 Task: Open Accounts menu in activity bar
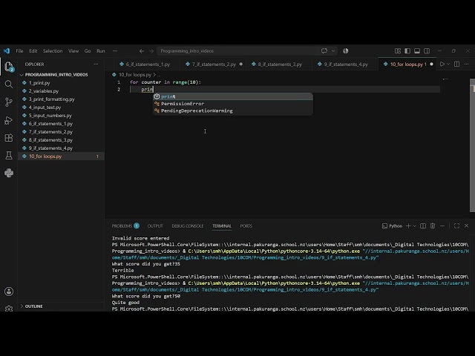[9, 291]
